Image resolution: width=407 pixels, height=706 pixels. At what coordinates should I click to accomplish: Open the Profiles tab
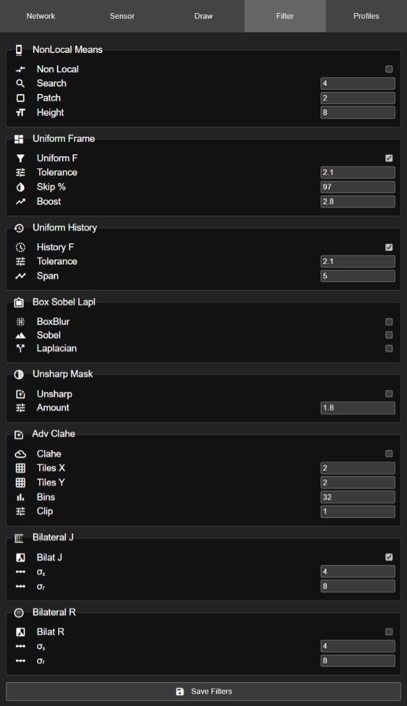click(x=366, y=16)
